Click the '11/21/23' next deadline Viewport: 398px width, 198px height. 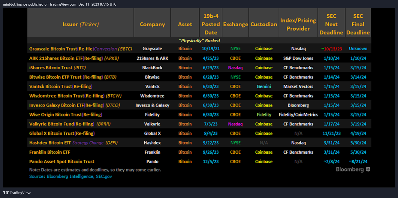tap(331, 134)
